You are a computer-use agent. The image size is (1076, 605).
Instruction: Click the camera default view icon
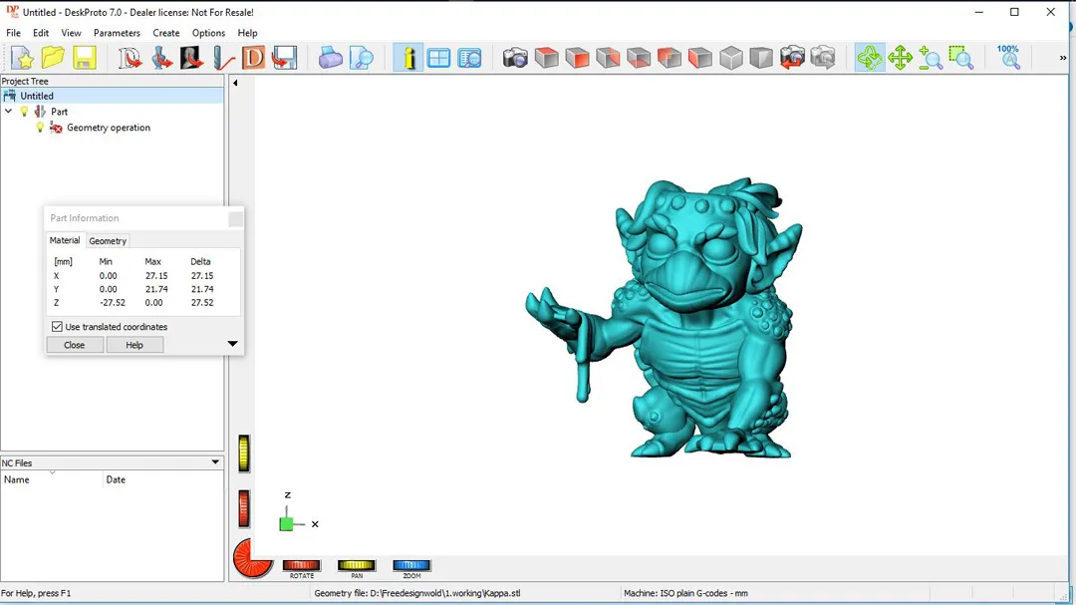click(515, 58)
